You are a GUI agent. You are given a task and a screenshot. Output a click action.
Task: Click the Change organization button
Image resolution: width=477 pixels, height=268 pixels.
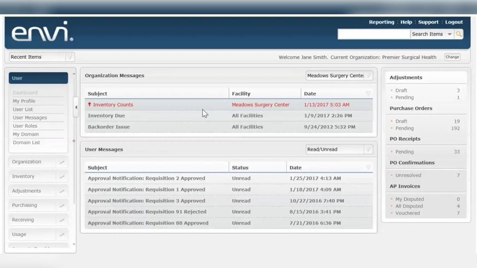pos(452,57)
